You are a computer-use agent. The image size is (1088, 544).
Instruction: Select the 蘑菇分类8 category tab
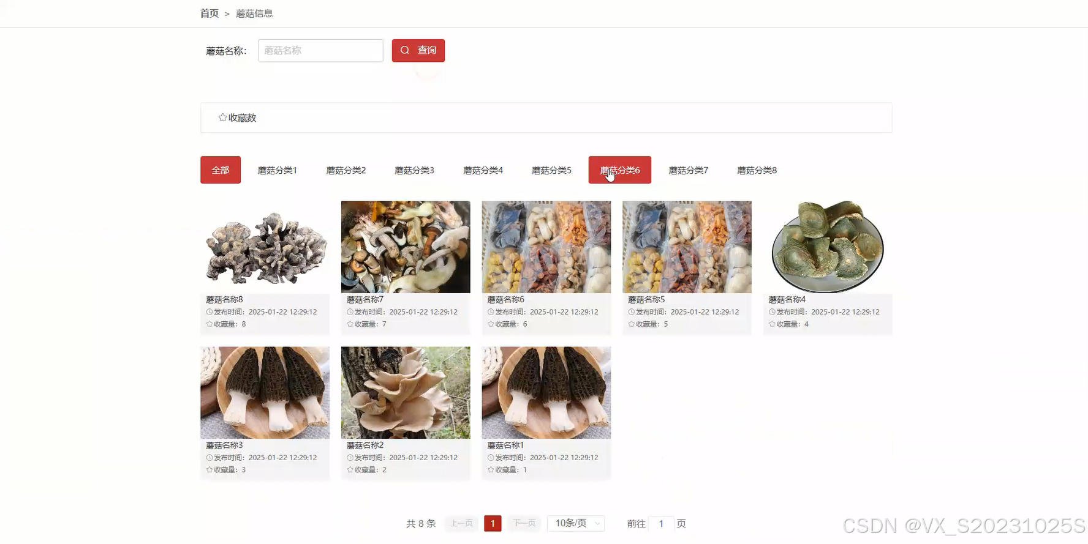[757, 170]
